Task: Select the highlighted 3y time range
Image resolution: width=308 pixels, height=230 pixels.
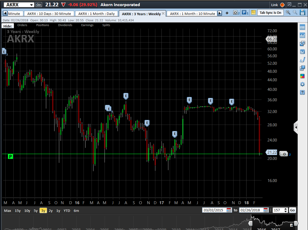Action: 43,211
